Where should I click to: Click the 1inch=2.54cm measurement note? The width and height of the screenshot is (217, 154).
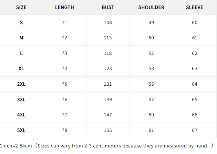(16, 146)
